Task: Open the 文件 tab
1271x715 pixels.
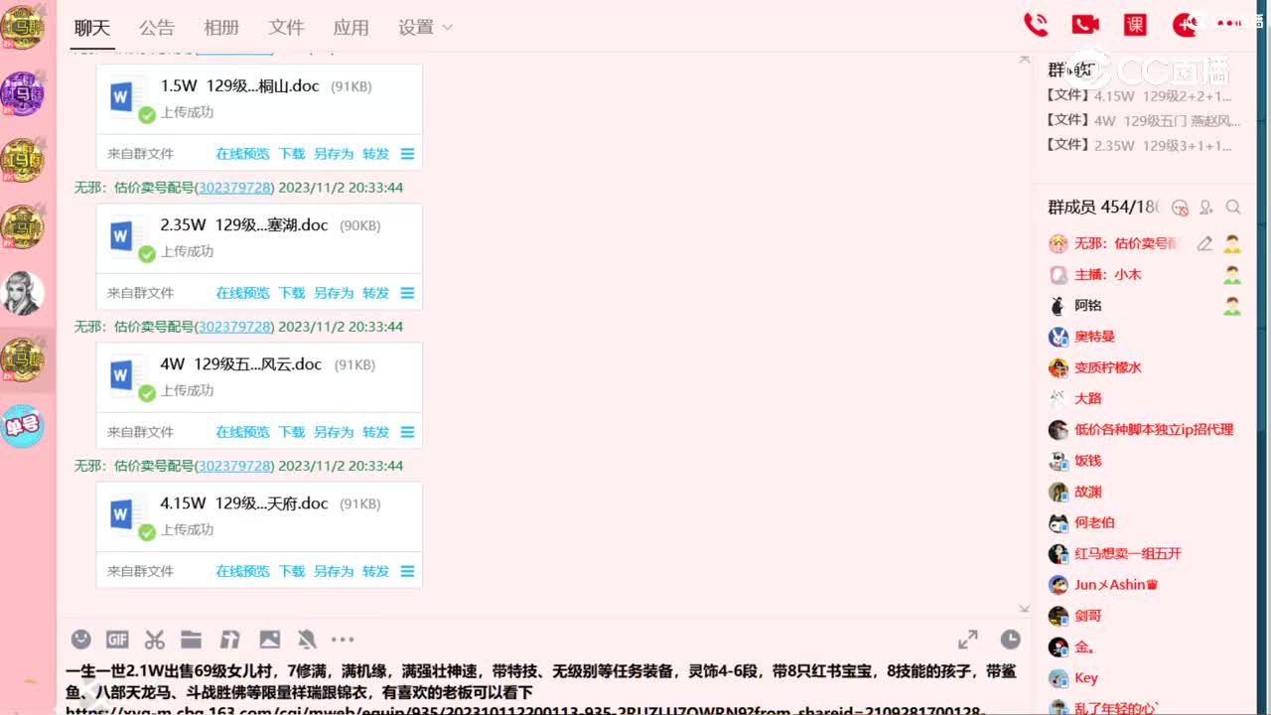Action: click(286, 28)
